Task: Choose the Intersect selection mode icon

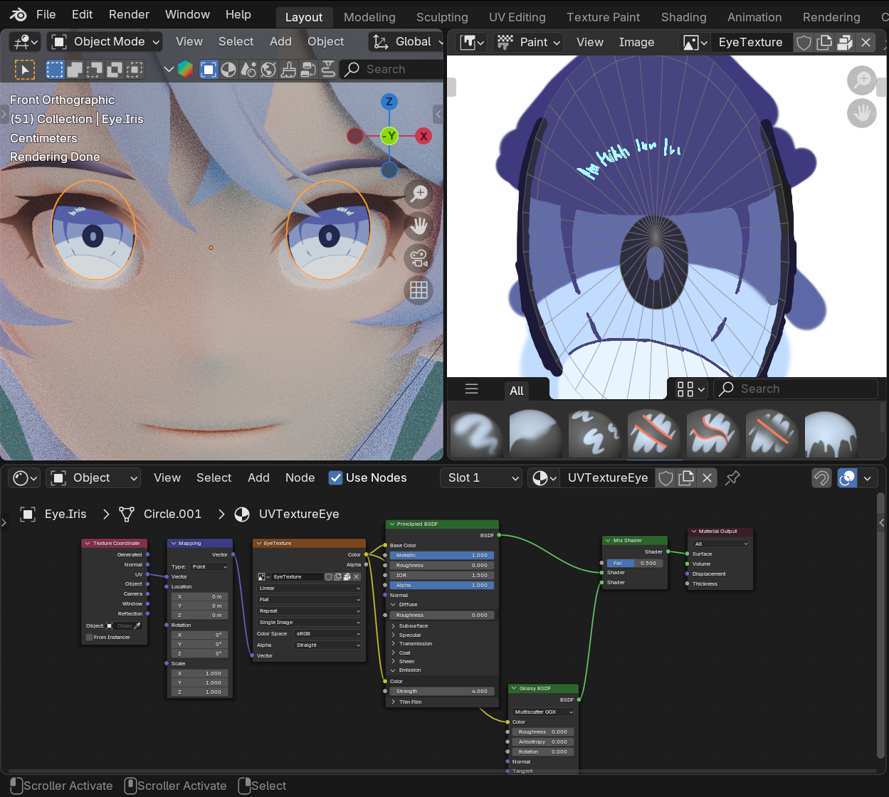Action: point(135,70)
